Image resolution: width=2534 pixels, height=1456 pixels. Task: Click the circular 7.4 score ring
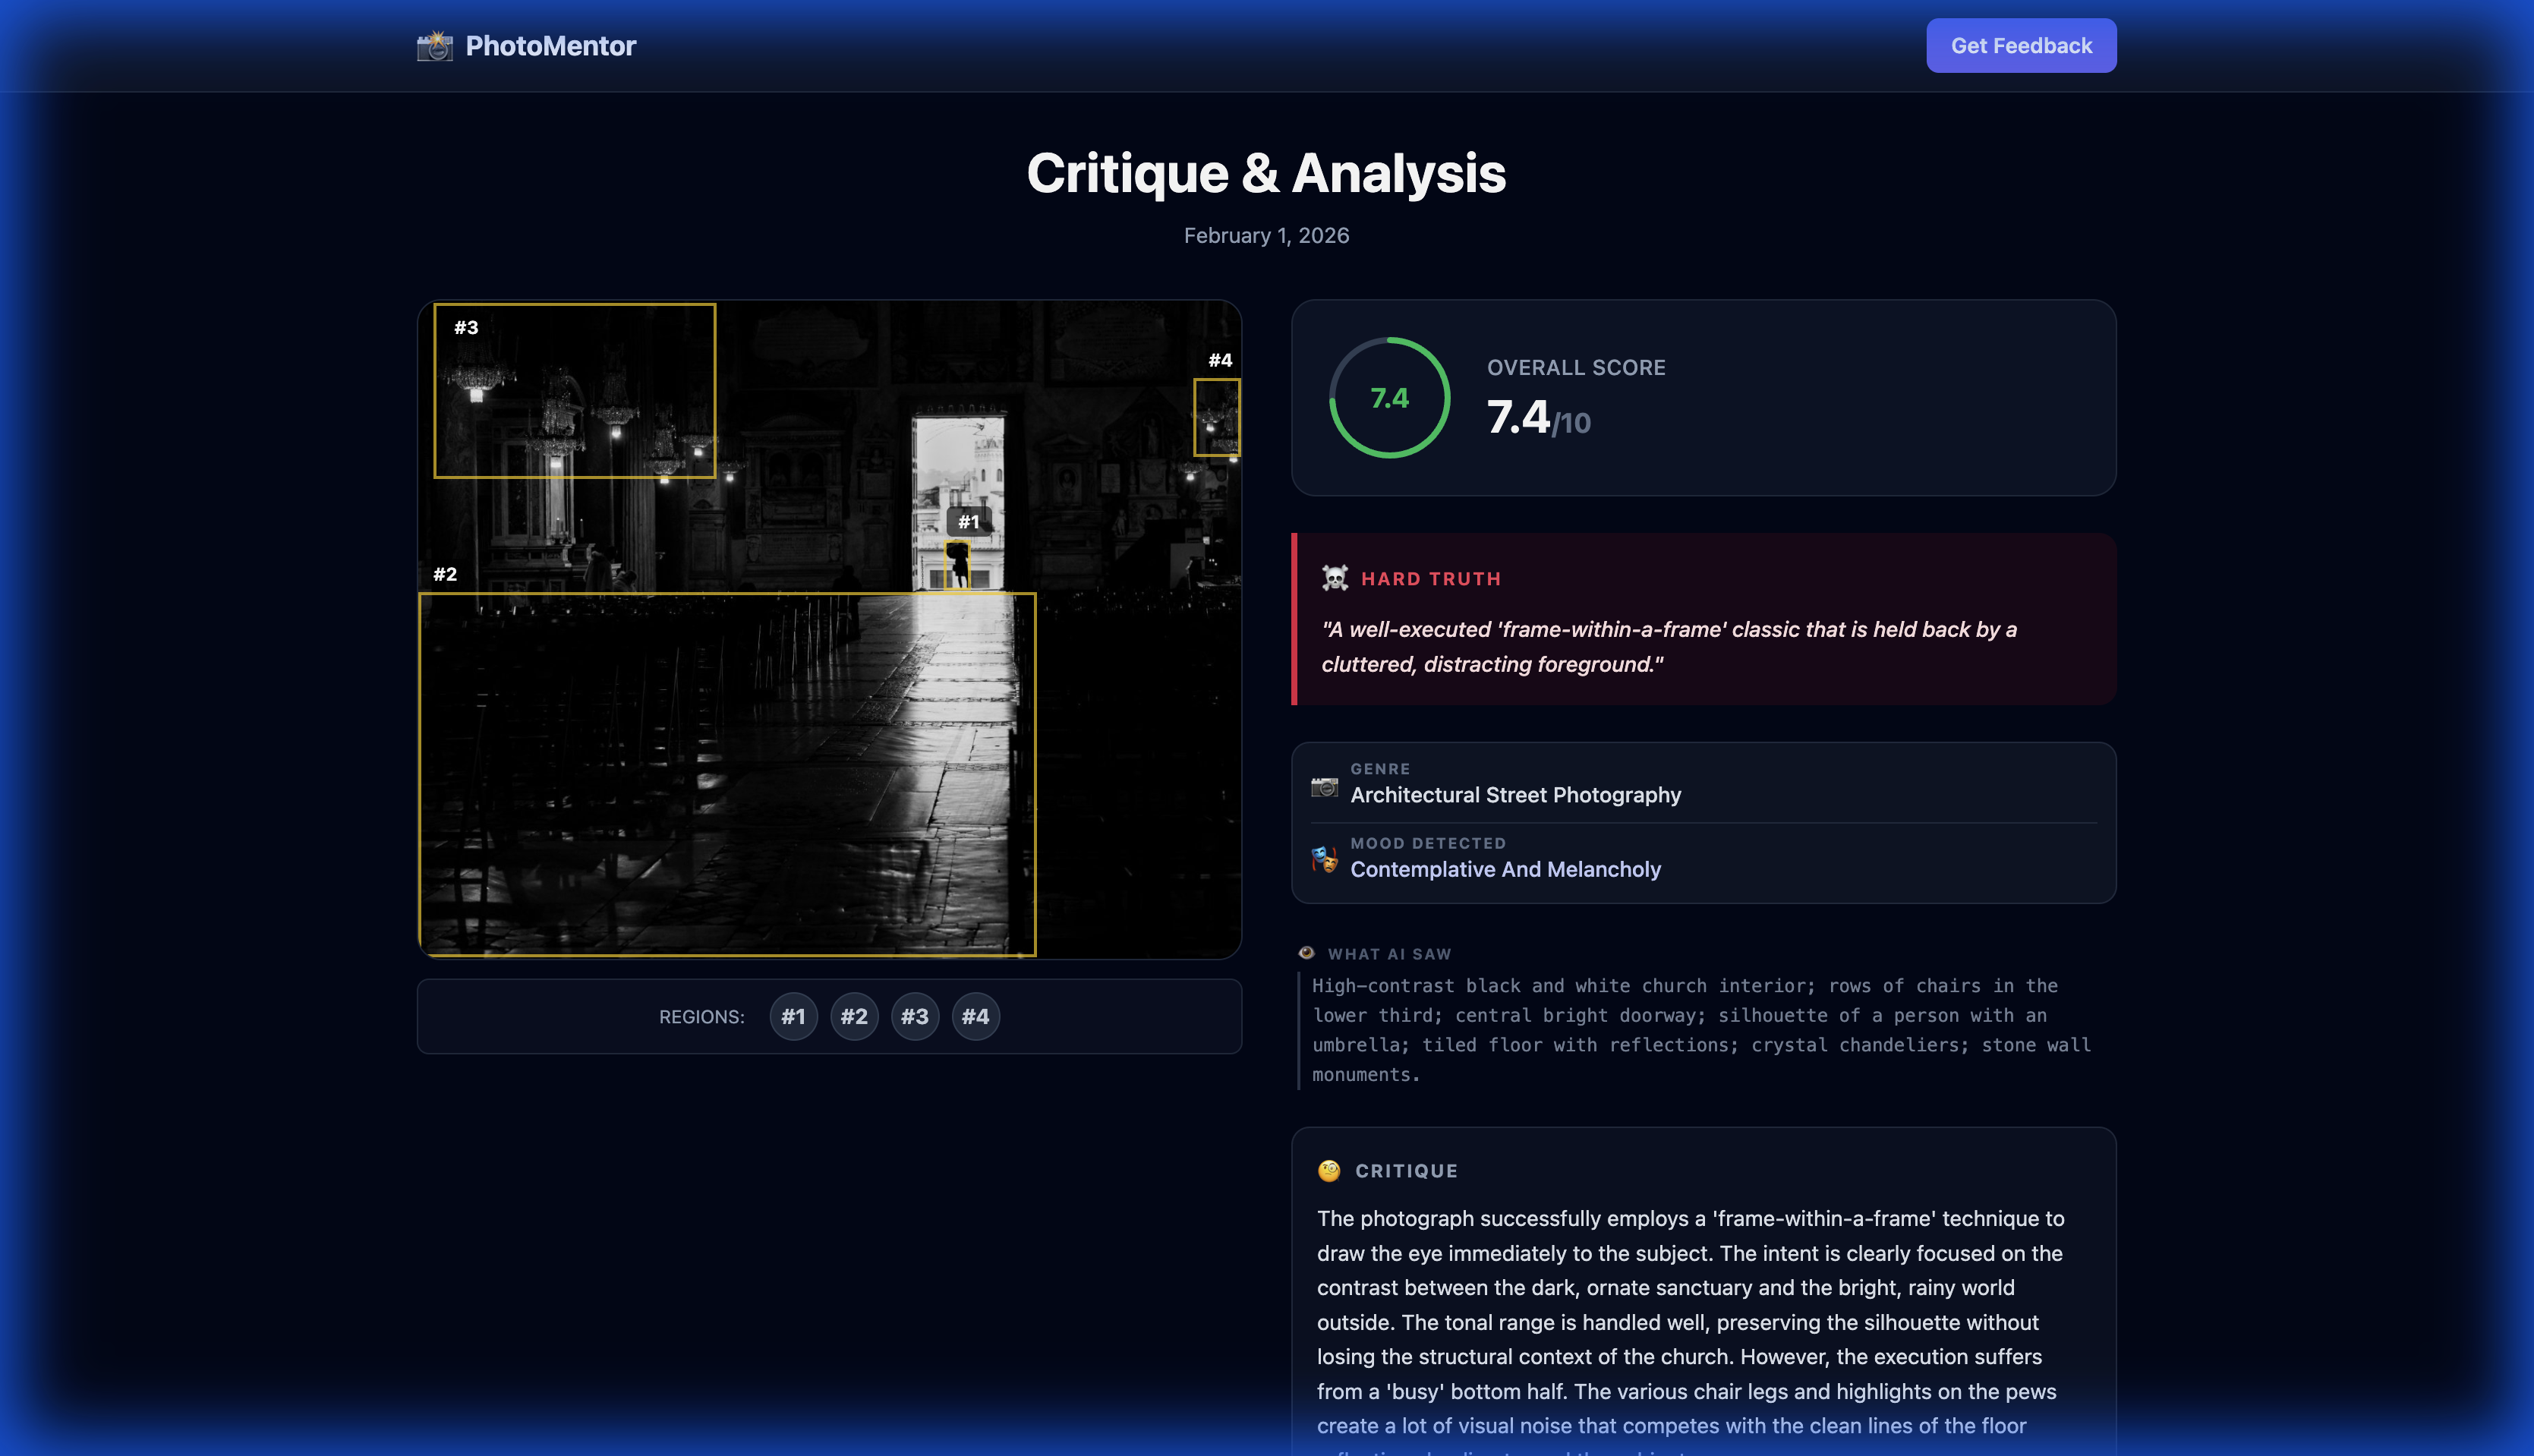point(1389,398)
